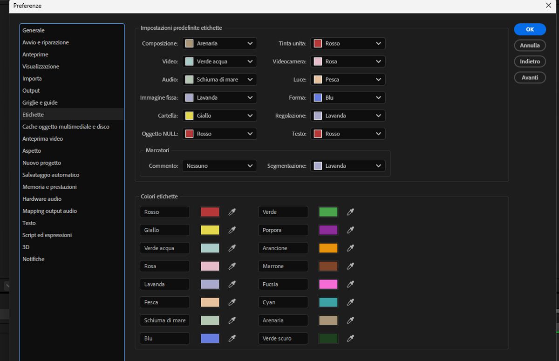Activate the Arenaria eyedropper
559x361 pixels.
(350, 320)
